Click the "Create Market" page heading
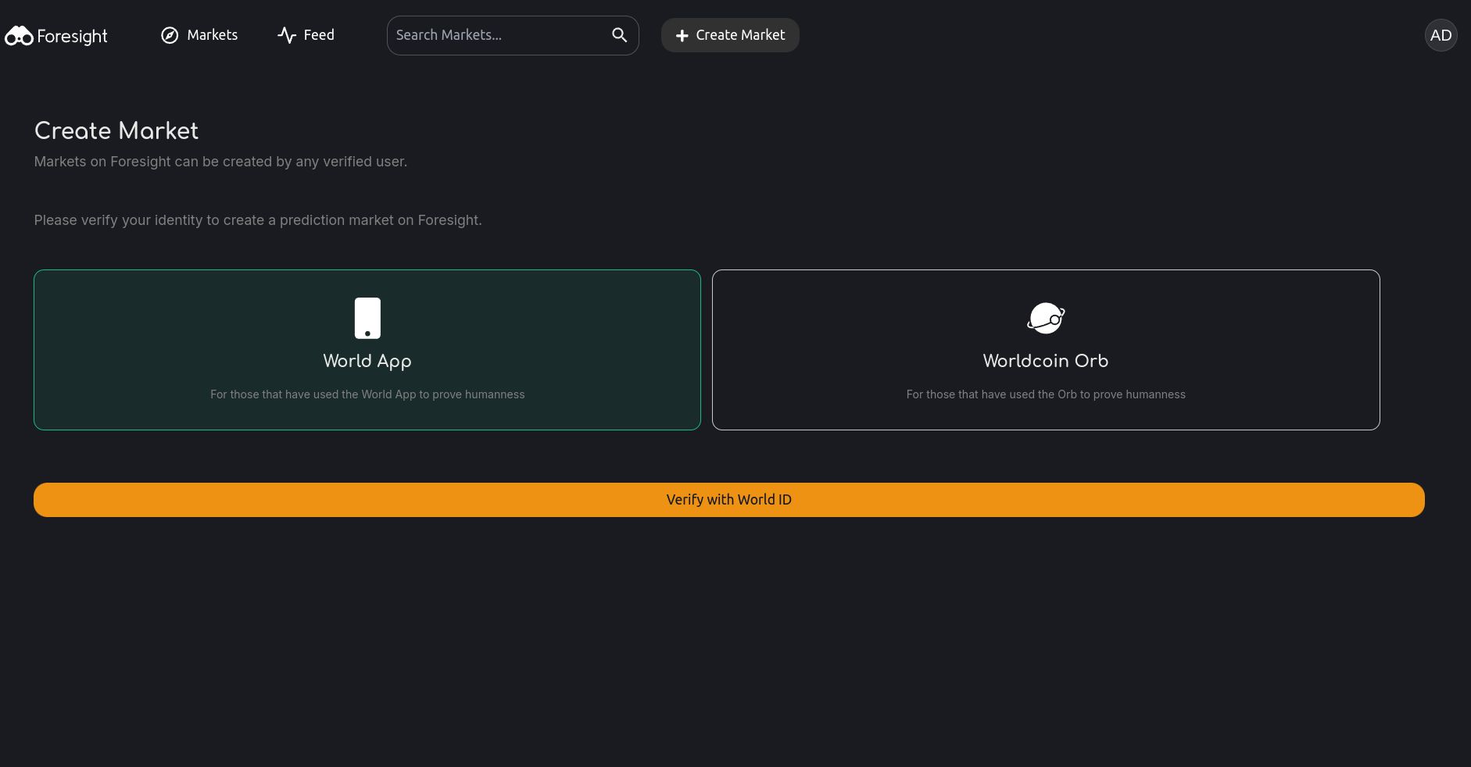 (x=116, y=131)
